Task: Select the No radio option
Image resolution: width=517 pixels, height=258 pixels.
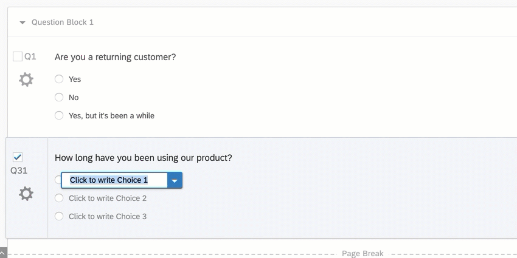Action: tap(59, 97)
